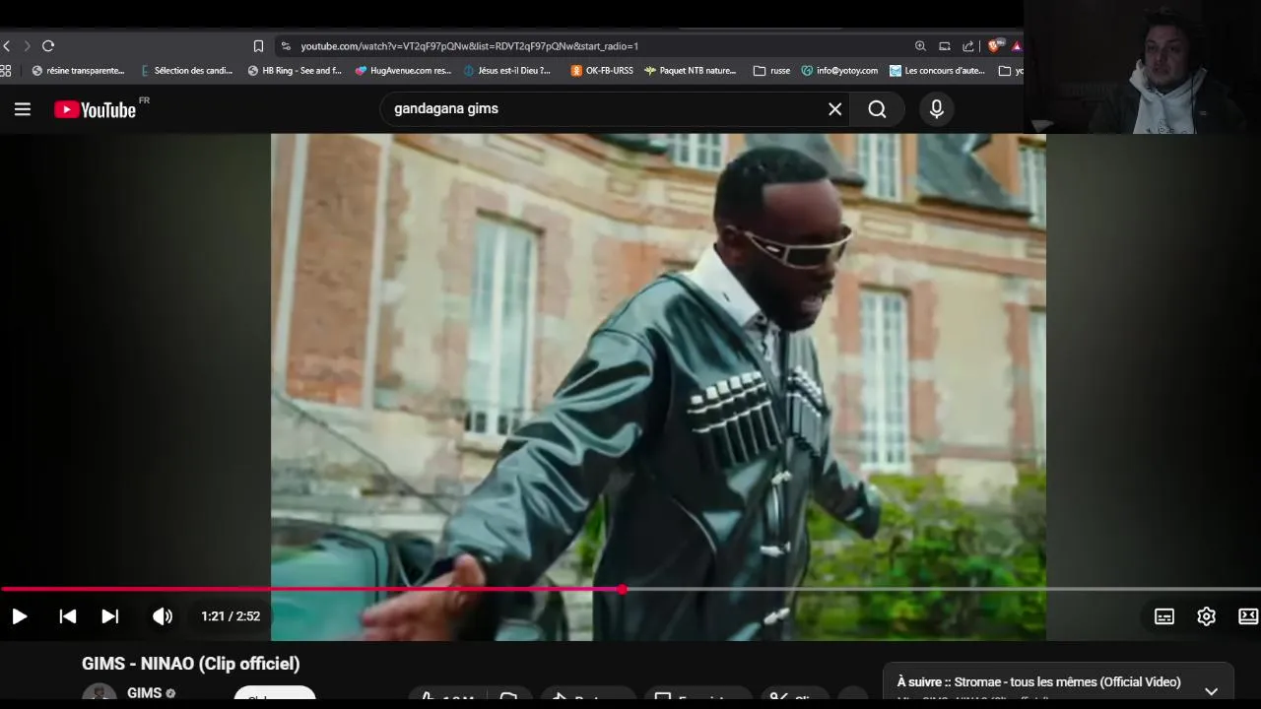
Task: Click the title 'GIMS - NINAO (Clip officiel)'
Action: 191,664
